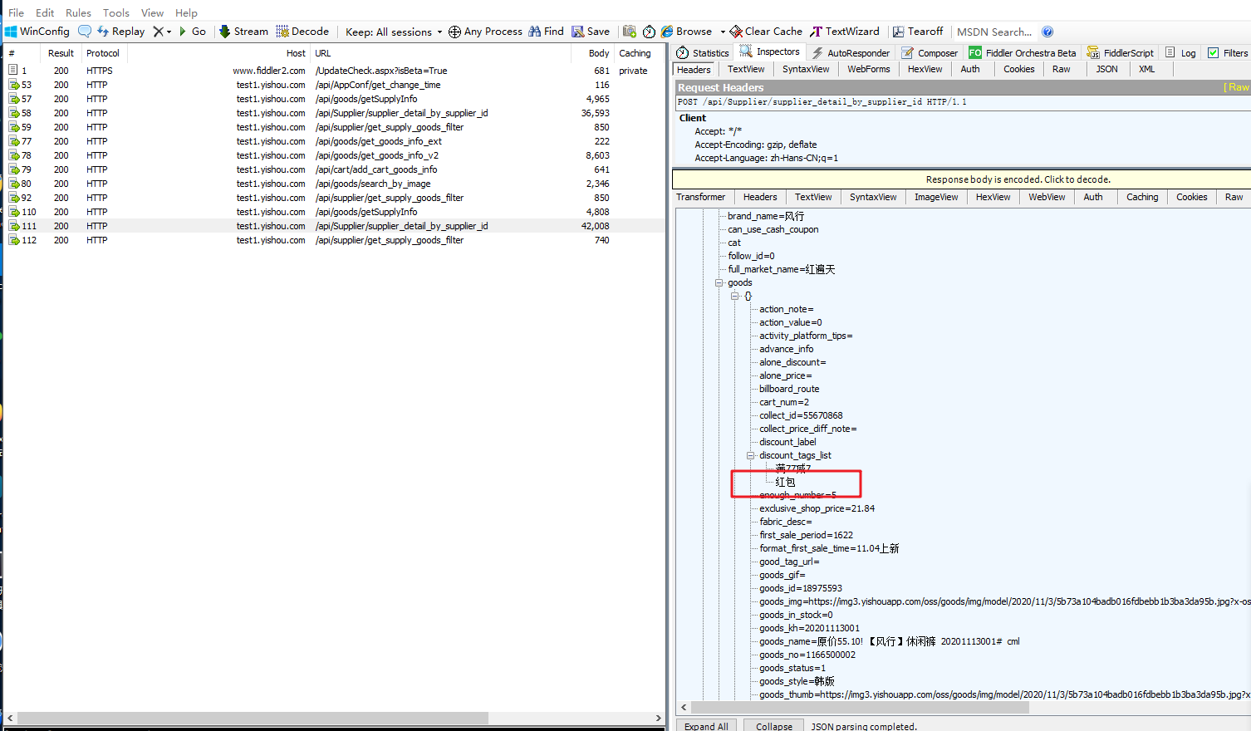
Task: Toggle the Decode toolbar option
Action: point(302,32)
